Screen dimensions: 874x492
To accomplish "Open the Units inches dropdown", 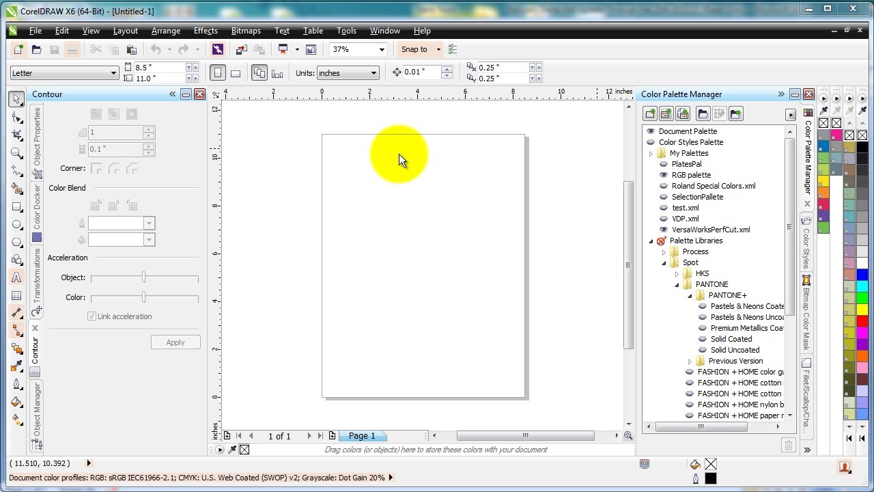I will 373,73.
